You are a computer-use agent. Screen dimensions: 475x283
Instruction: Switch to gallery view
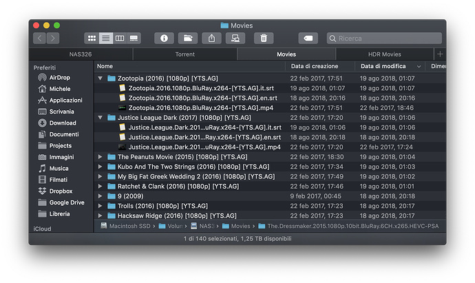click(x=134, y=38)
